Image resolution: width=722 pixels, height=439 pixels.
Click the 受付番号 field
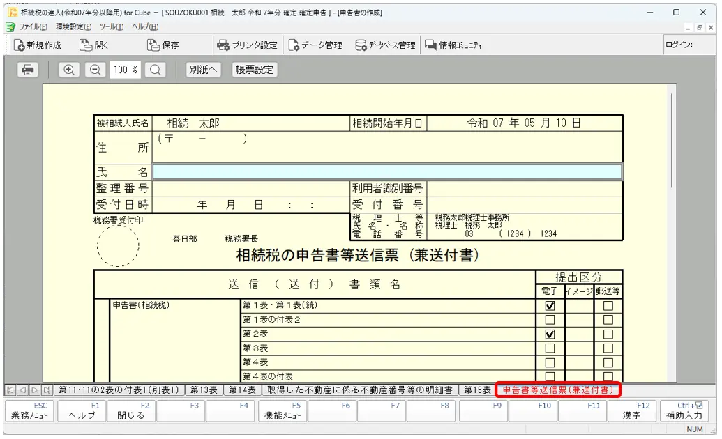click(x=525, y=204)
